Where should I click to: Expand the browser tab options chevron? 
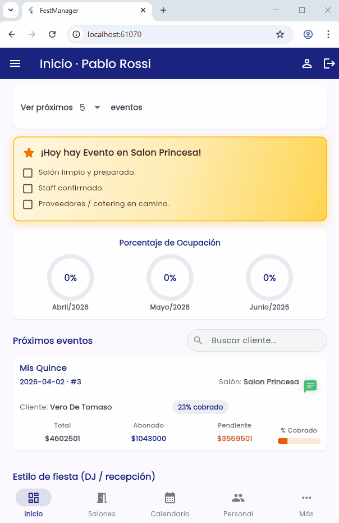(x=10, y=10)
